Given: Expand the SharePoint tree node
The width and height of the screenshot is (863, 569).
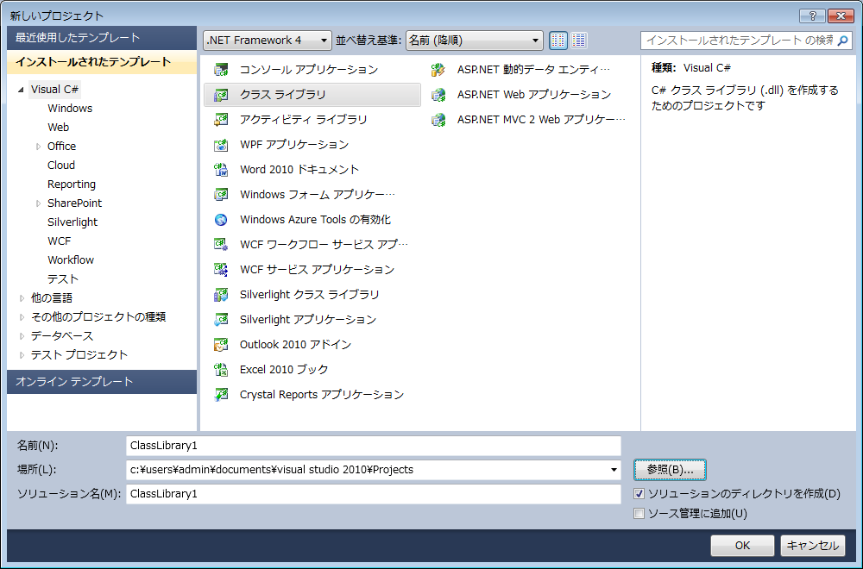Looking at the screenshot, I should [38, 203].
